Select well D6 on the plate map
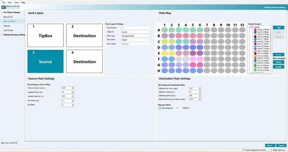Viewport: 288px width, 152px height. [200, 47]
